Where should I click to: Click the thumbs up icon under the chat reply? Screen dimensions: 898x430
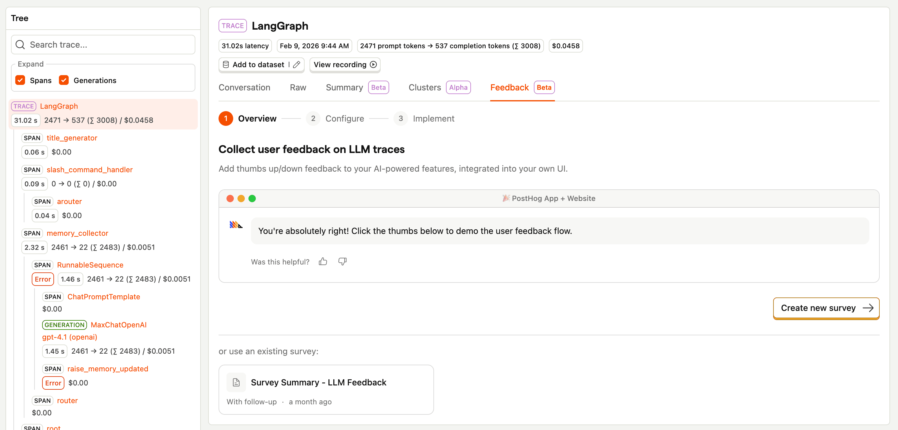click(322, 261)
